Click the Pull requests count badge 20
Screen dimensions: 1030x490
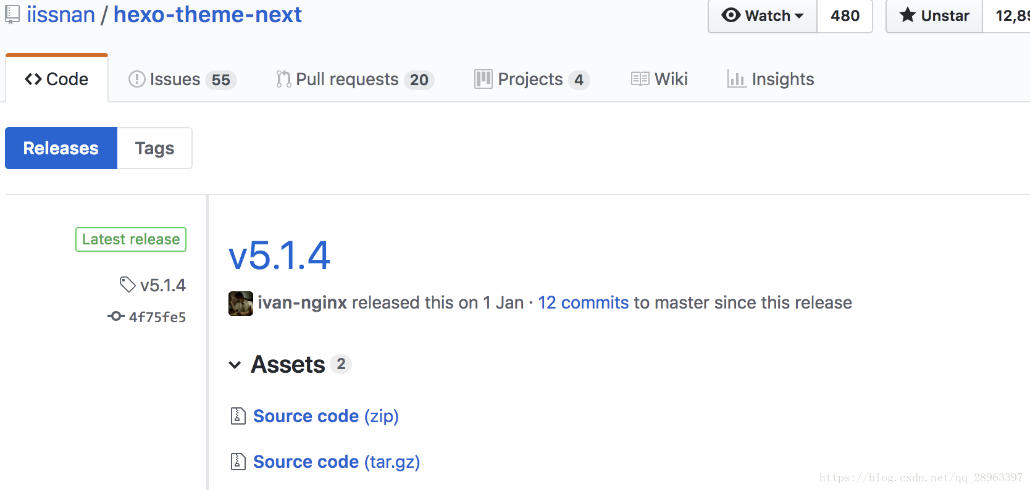click(419, 80)
